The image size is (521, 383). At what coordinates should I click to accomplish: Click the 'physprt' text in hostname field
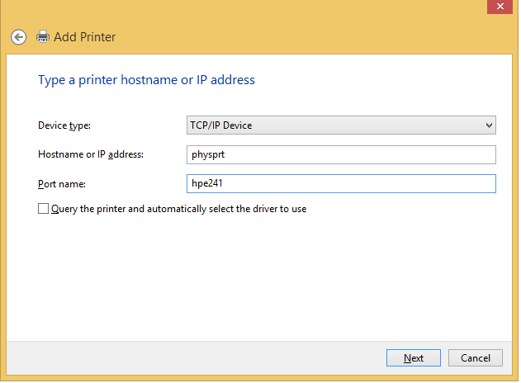click(207, 154)
